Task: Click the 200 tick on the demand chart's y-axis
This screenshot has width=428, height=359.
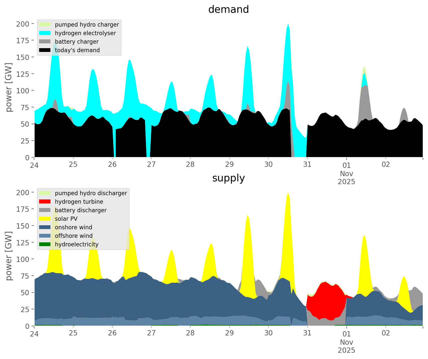Action: (23, 24)
